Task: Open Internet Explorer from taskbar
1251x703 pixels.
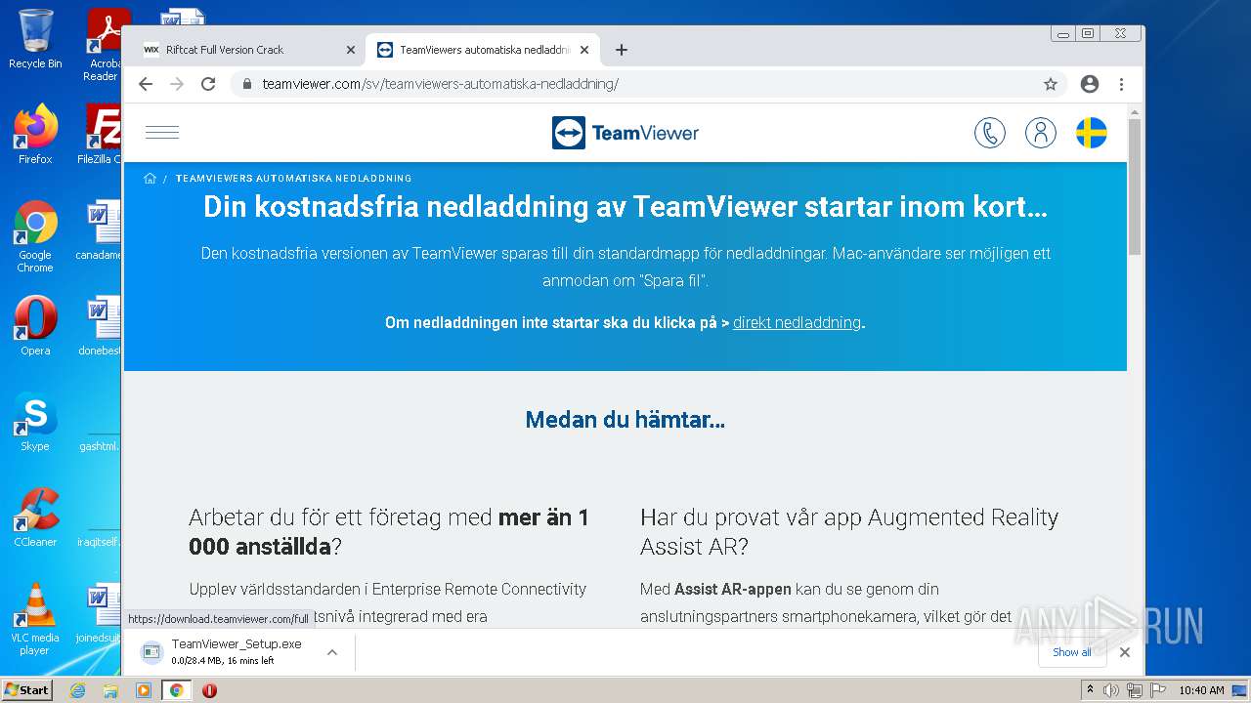Action: [77, 690]
